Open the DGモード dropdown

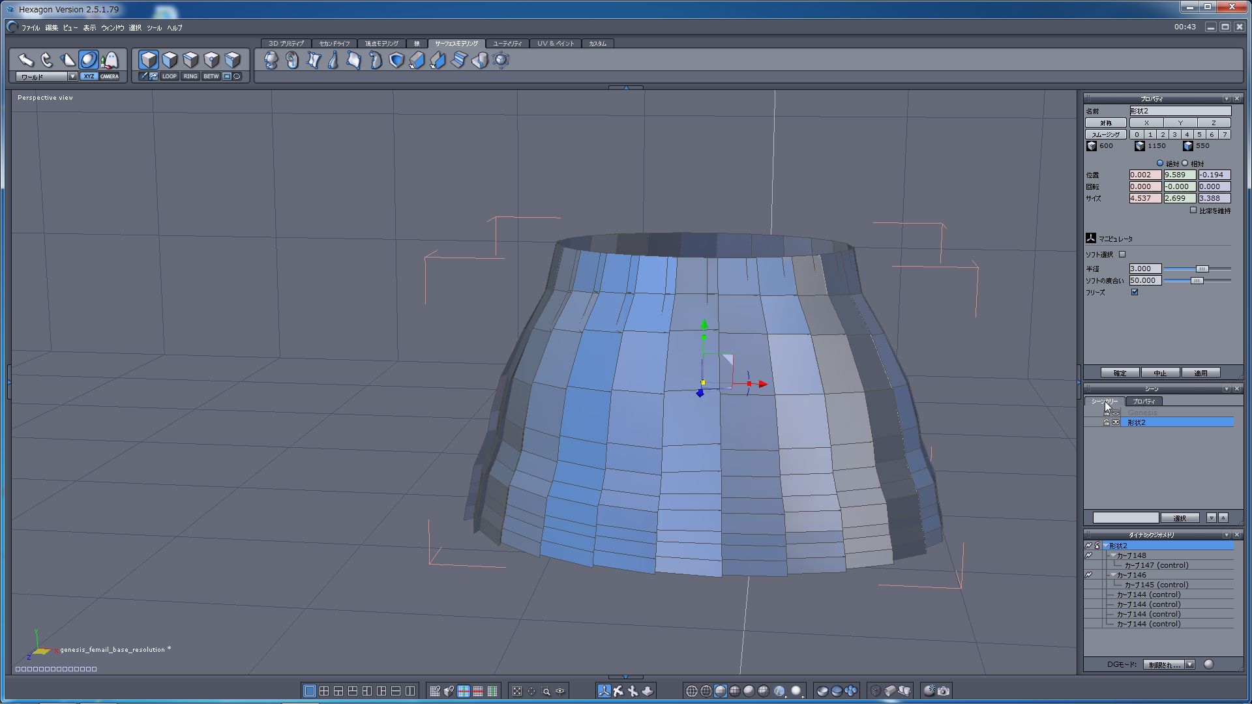(x=1189, y=665)
